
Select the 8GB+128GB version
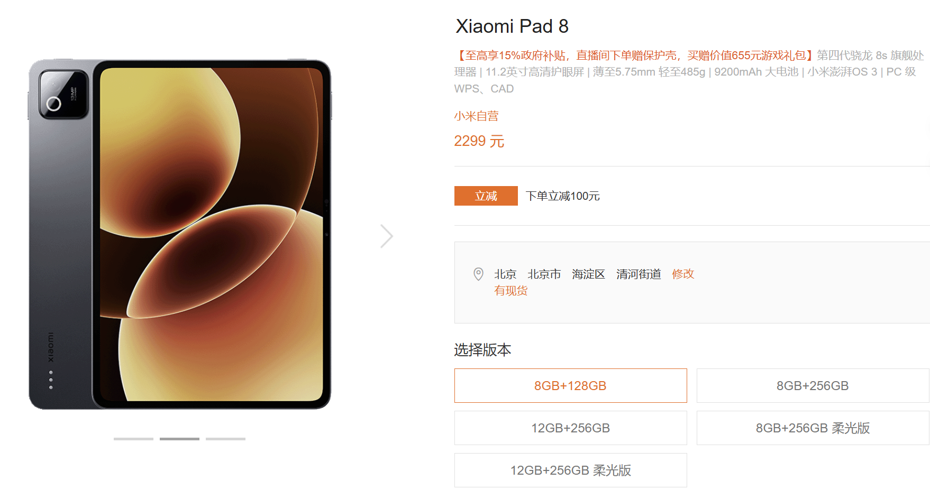570,386
